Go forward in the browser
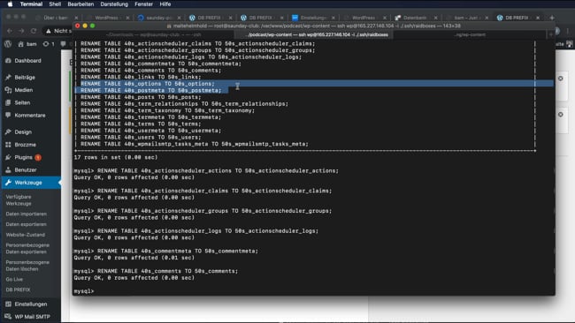 [21, 31]
